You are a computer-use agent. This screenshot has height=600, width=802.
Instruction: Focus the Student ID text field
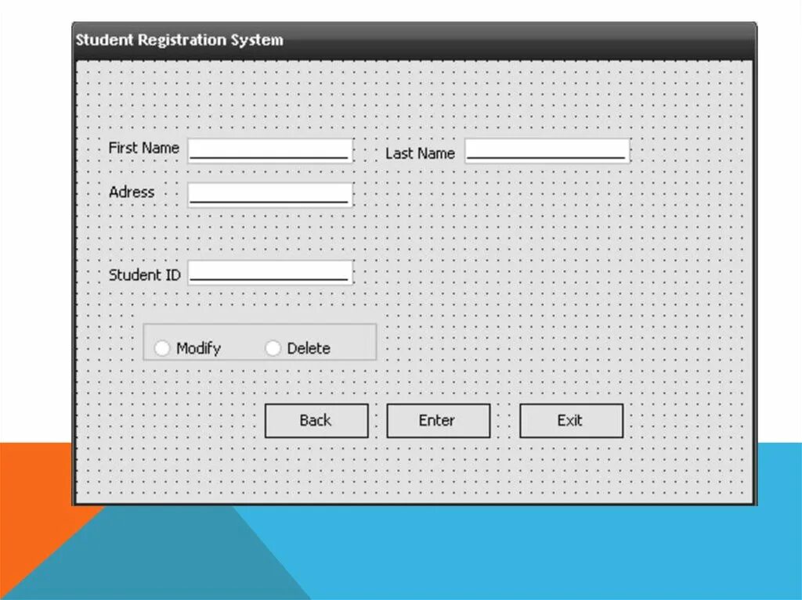pos(270,272)
